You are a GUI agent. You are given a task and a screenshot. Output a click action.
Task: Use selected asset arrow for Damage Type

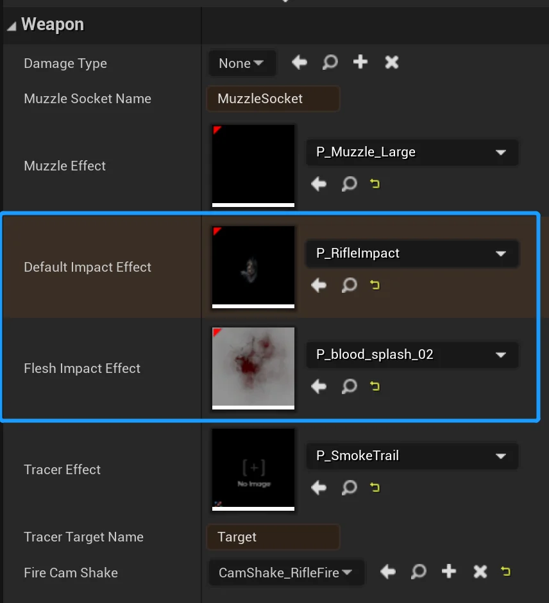point(299,62)
